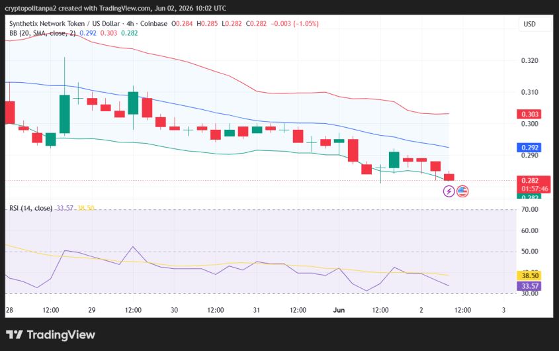Click the low value L0.282 in header
The width and height of the screenshot is (559, 351).
[232, 24]
